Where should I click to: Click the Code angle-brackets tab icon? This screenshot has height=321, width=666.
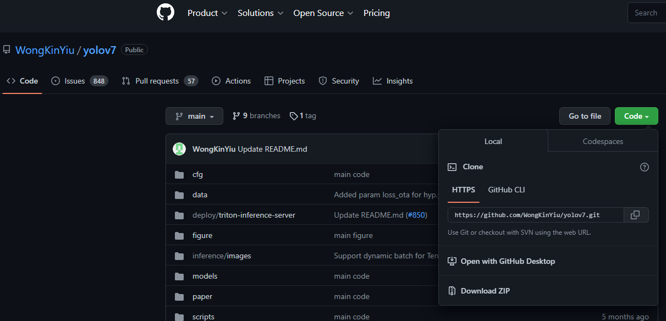coord(11,81)
